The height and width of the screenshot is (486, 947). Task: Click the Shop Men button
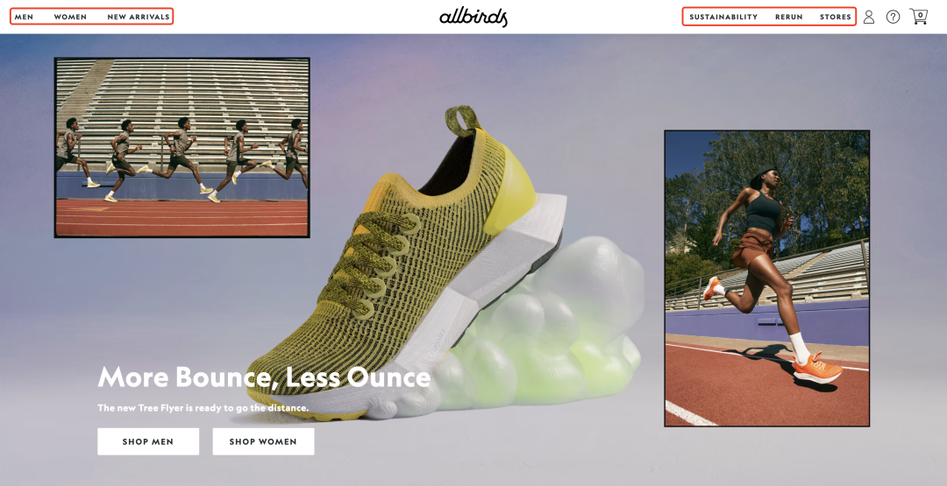click(148, 441)
